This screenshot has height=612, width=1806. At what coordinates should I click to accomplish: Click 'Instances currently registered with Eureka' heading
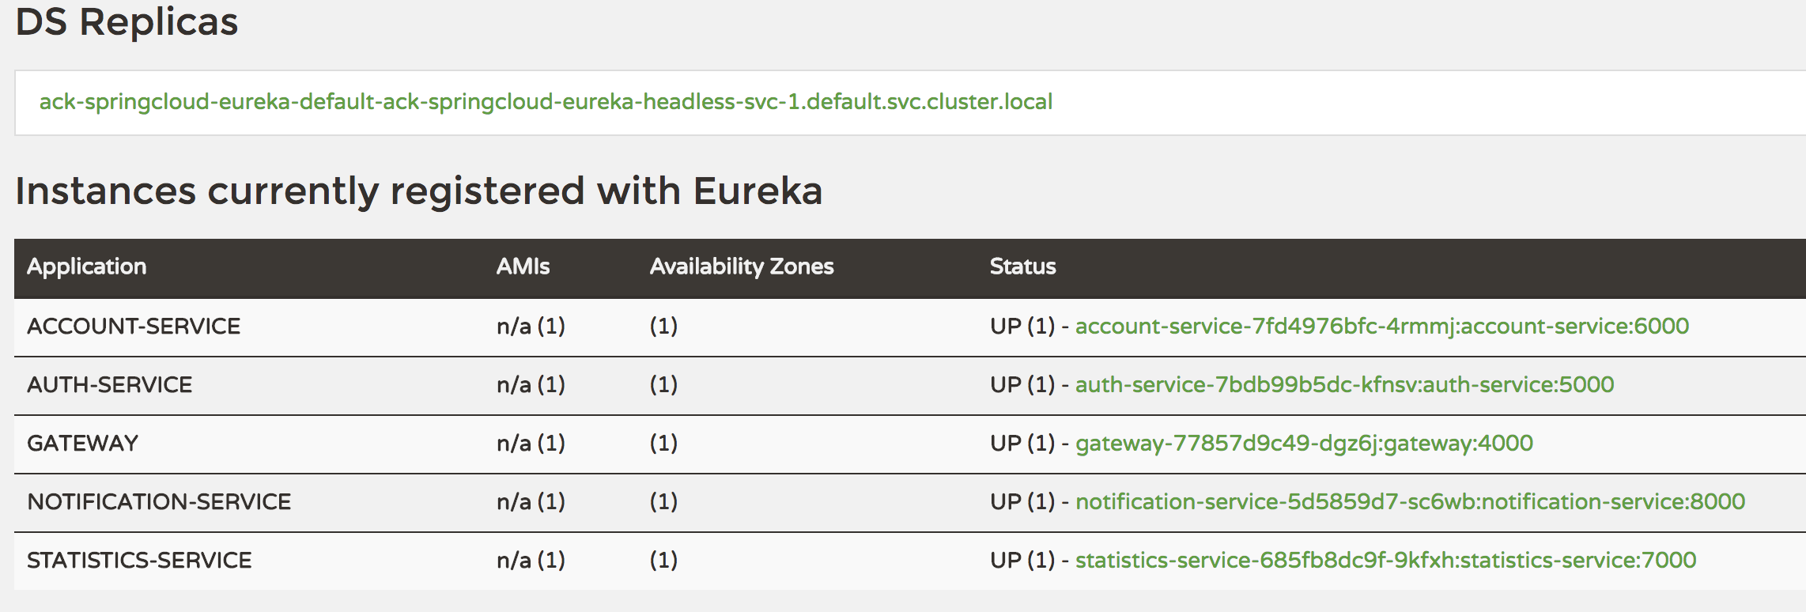click(419, 191)
